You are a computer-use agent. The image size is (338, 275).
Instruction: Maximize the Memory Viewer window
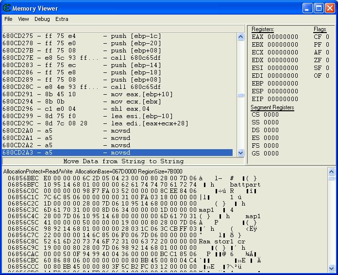point(319,8)
